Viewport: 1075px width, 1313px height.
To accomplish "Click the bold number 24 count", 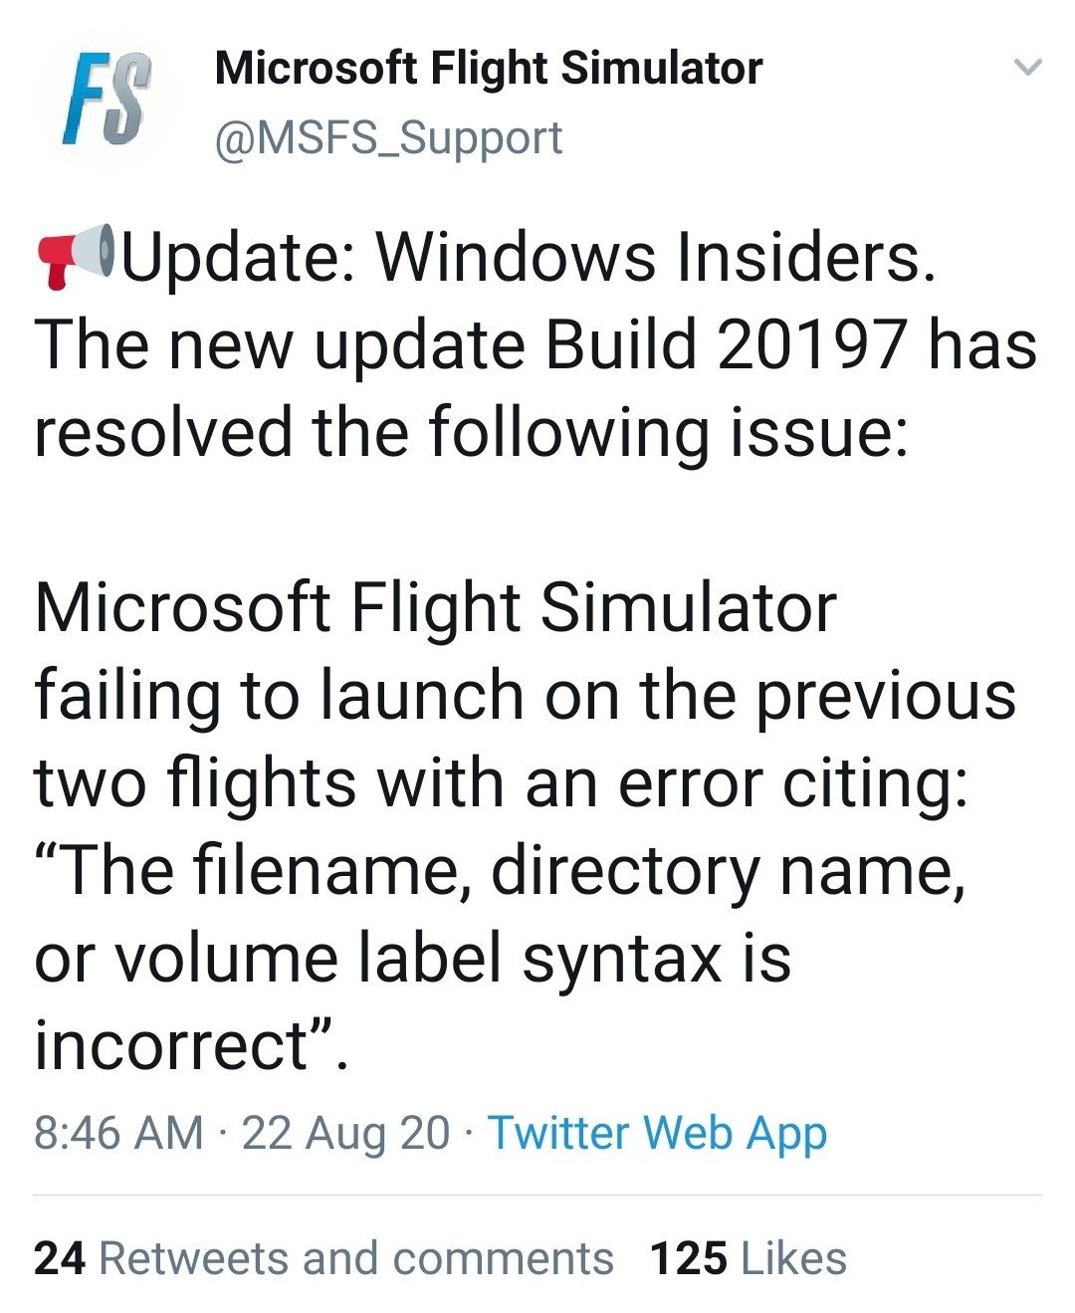I will (59, 1258).
